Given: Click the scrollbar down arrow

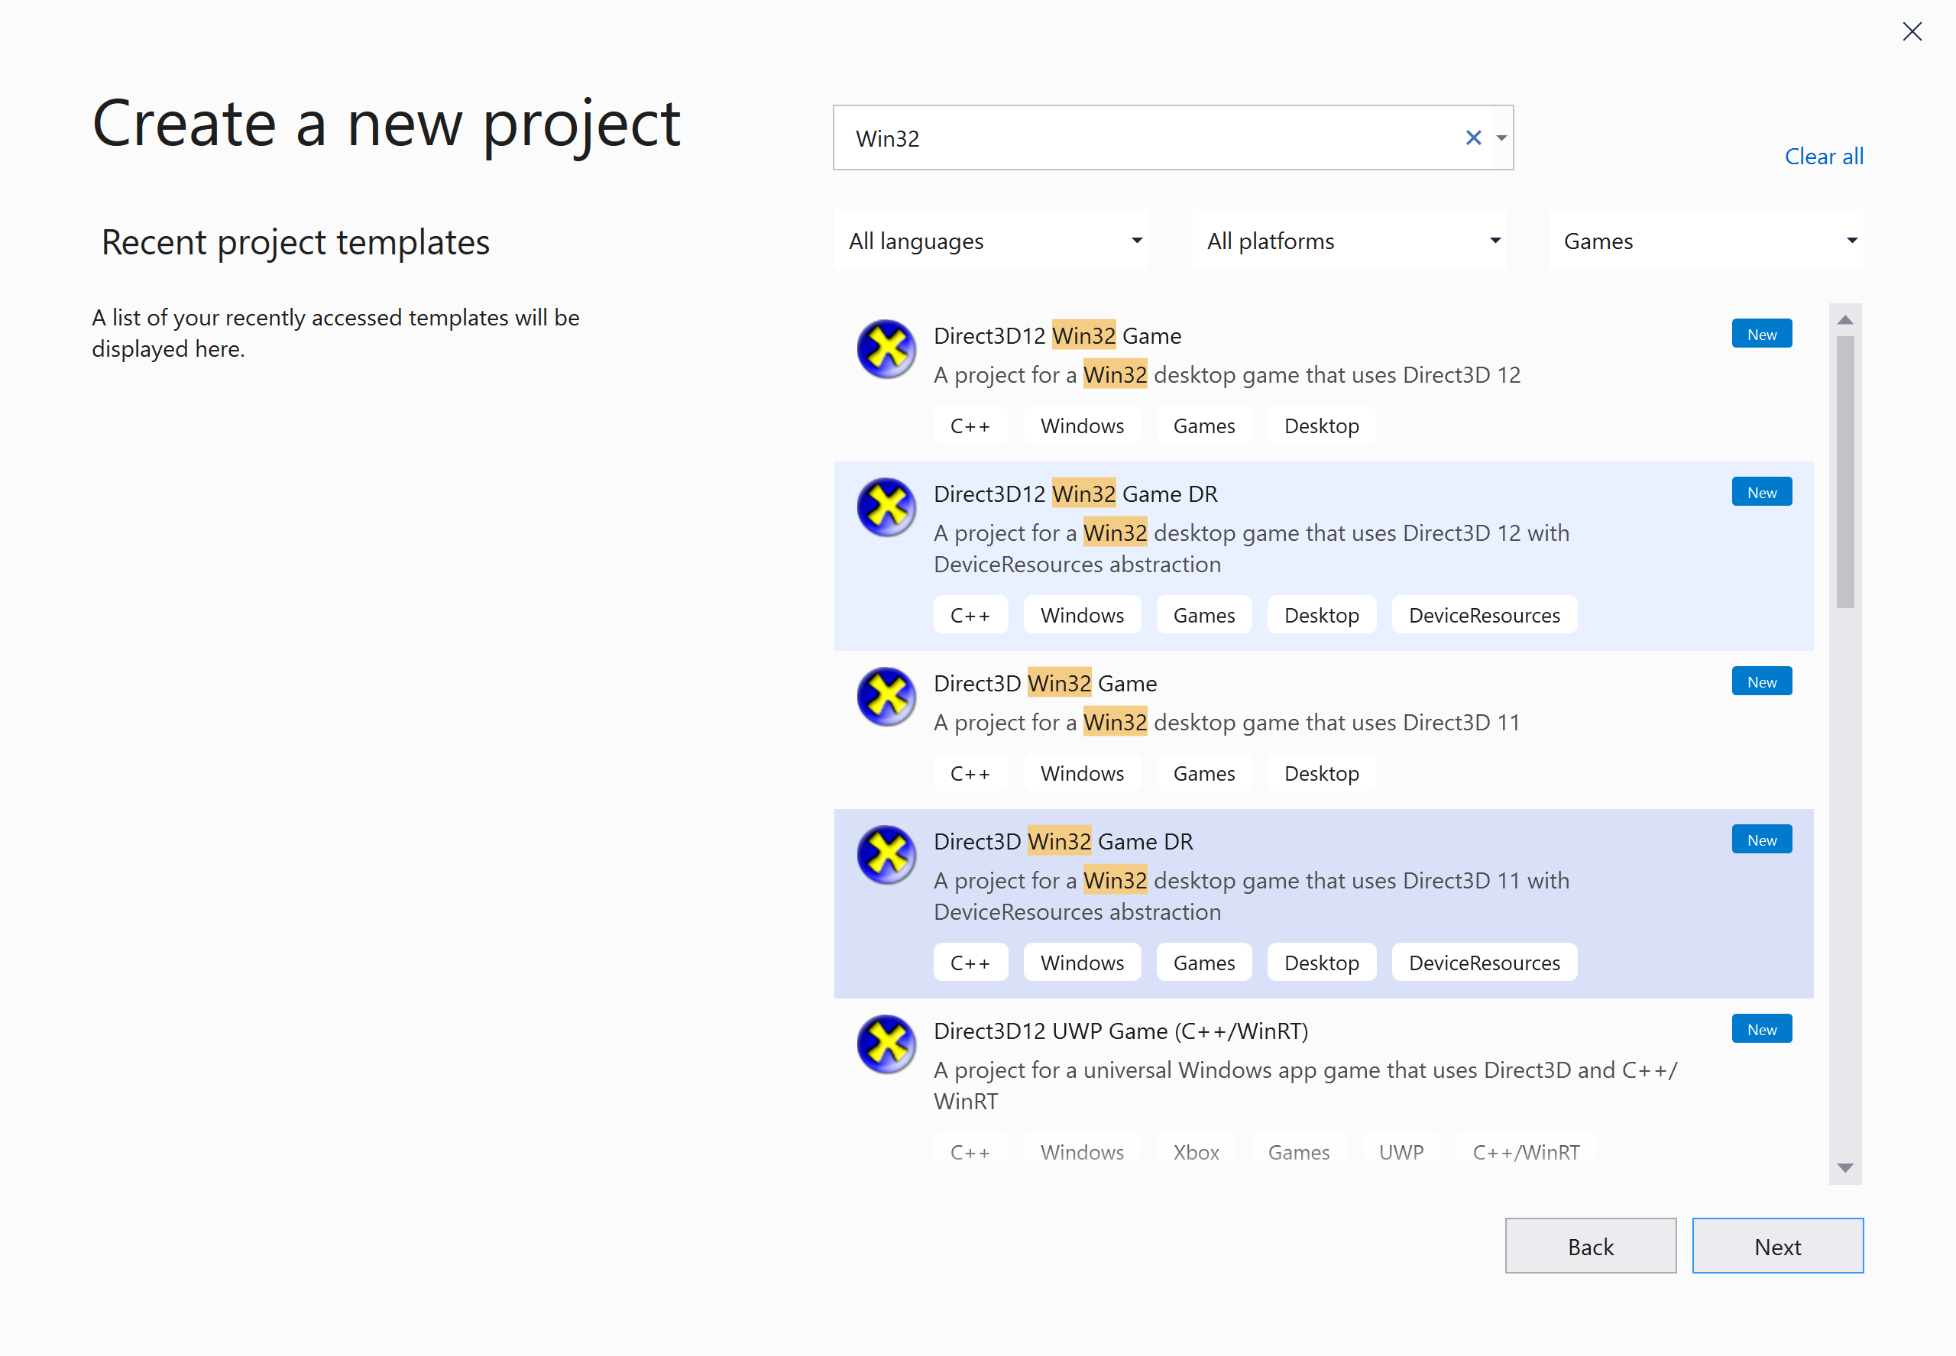Looking at the screenshot, I should coord(1844,1168).
